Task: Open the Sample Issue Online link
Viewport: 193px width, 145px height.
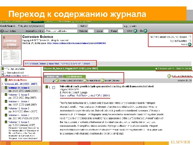Action: point(35,64)
